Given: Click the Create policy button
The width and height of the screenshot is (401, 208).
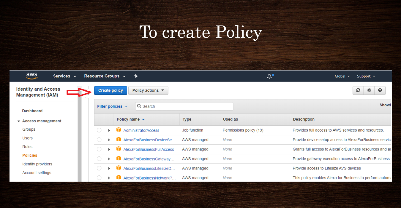Looking at the screenshot, I should [x=110, y=90].
